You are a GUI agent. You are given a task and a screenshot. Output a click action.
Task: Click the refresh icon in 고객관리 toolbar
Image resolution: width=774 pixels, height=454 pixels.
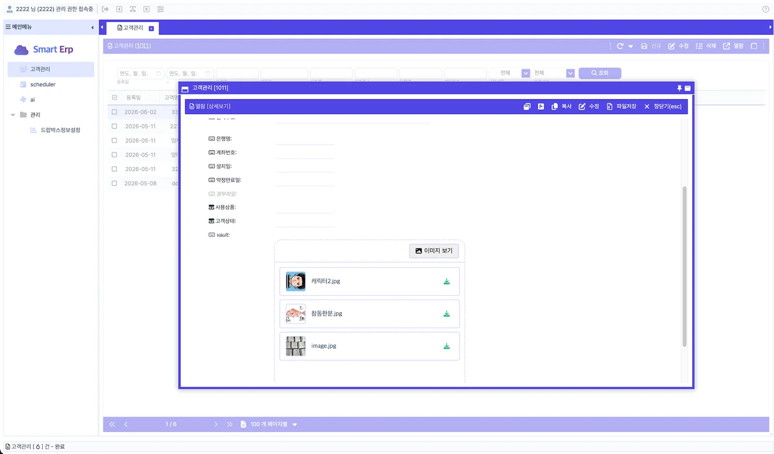pos(620,46)
